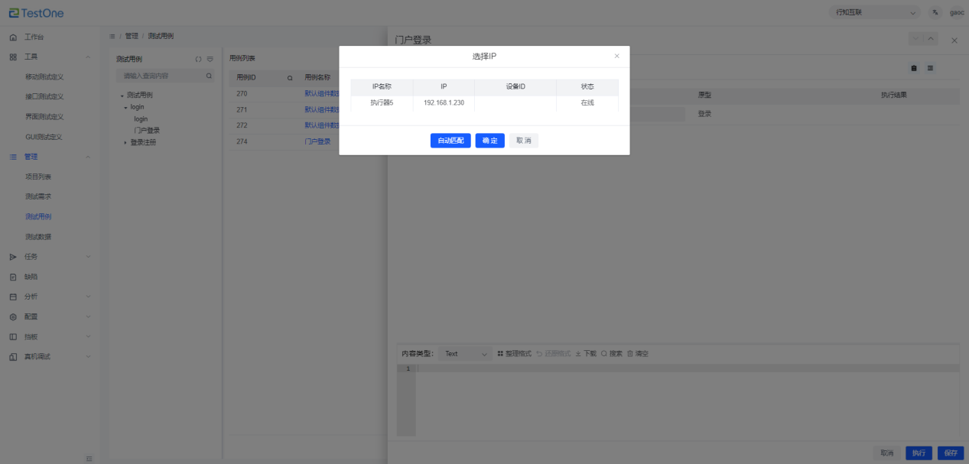
Task: Cancel the 选择IP dialog with 取消
Action: pos(524,141)
